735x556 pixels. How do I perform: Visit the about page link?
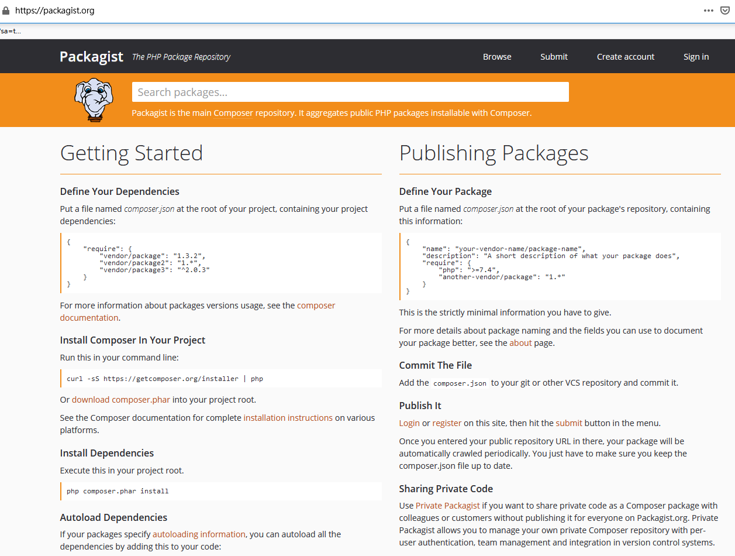520,343
